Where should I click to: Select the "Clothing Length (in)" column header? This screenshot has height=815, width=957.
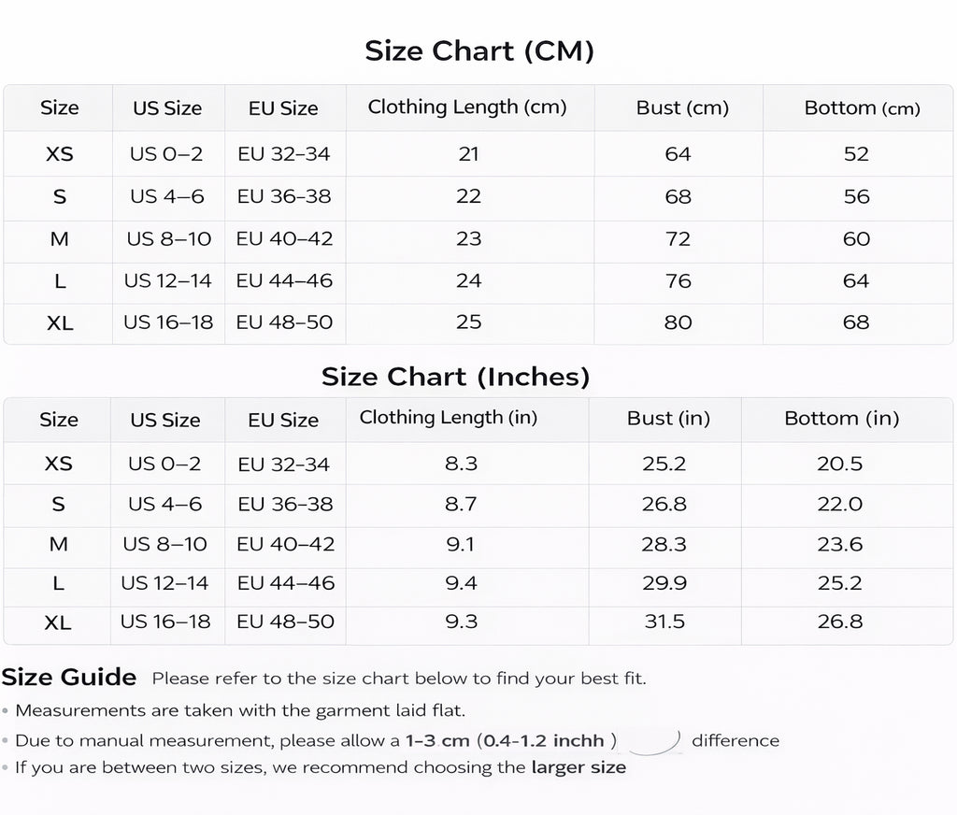449,418
